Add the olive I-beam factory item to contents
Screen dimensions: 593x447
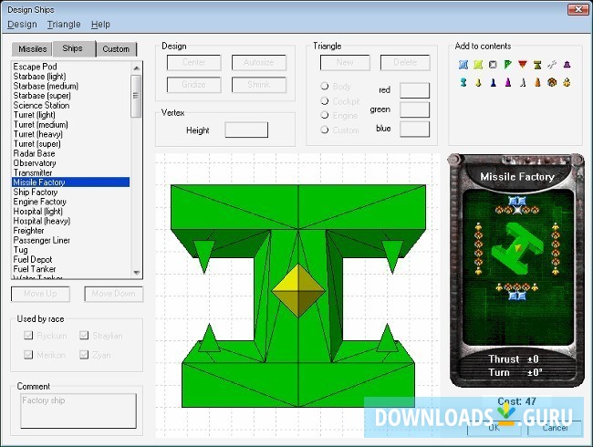[x=537, y=65]
